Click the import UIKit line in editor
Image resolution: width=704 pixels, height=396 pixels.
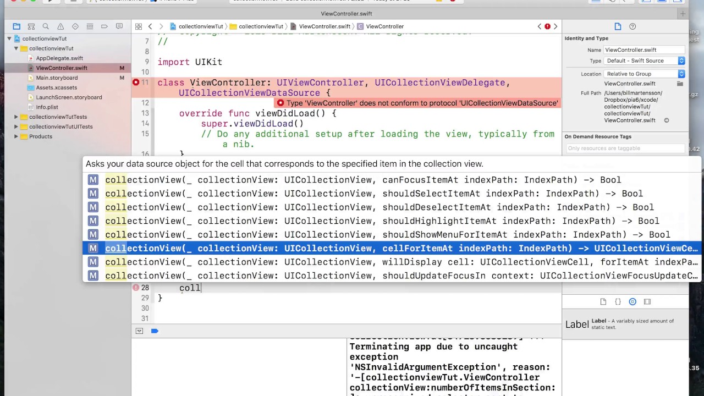[x=190, y=62]
